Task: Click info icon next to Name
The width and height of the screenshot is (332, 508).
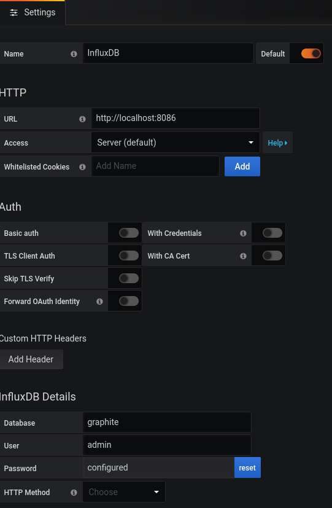Action: coord(74,54)
